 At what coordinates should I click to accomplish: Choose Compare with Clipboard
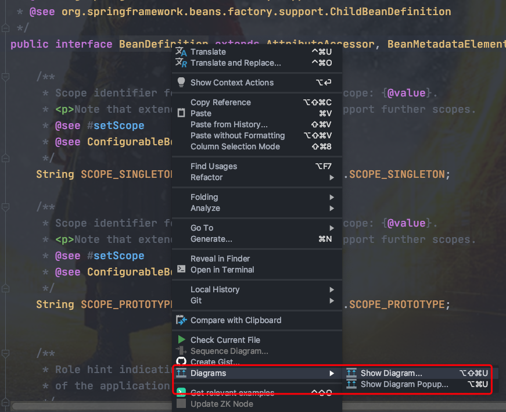point(257,320)
